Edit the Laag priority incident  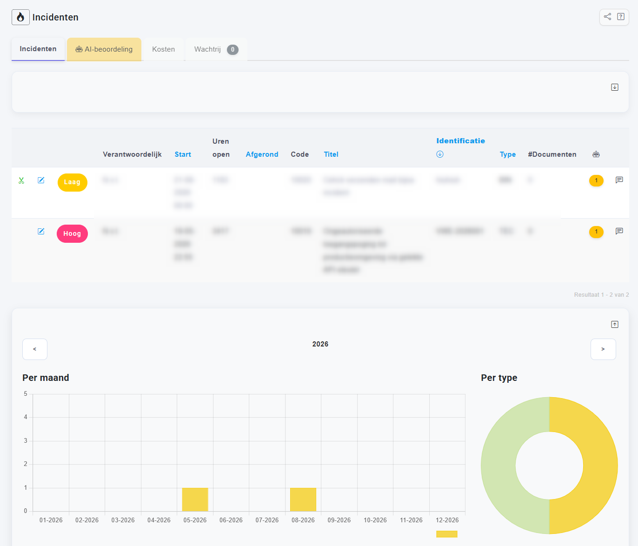tap(41, 180)
